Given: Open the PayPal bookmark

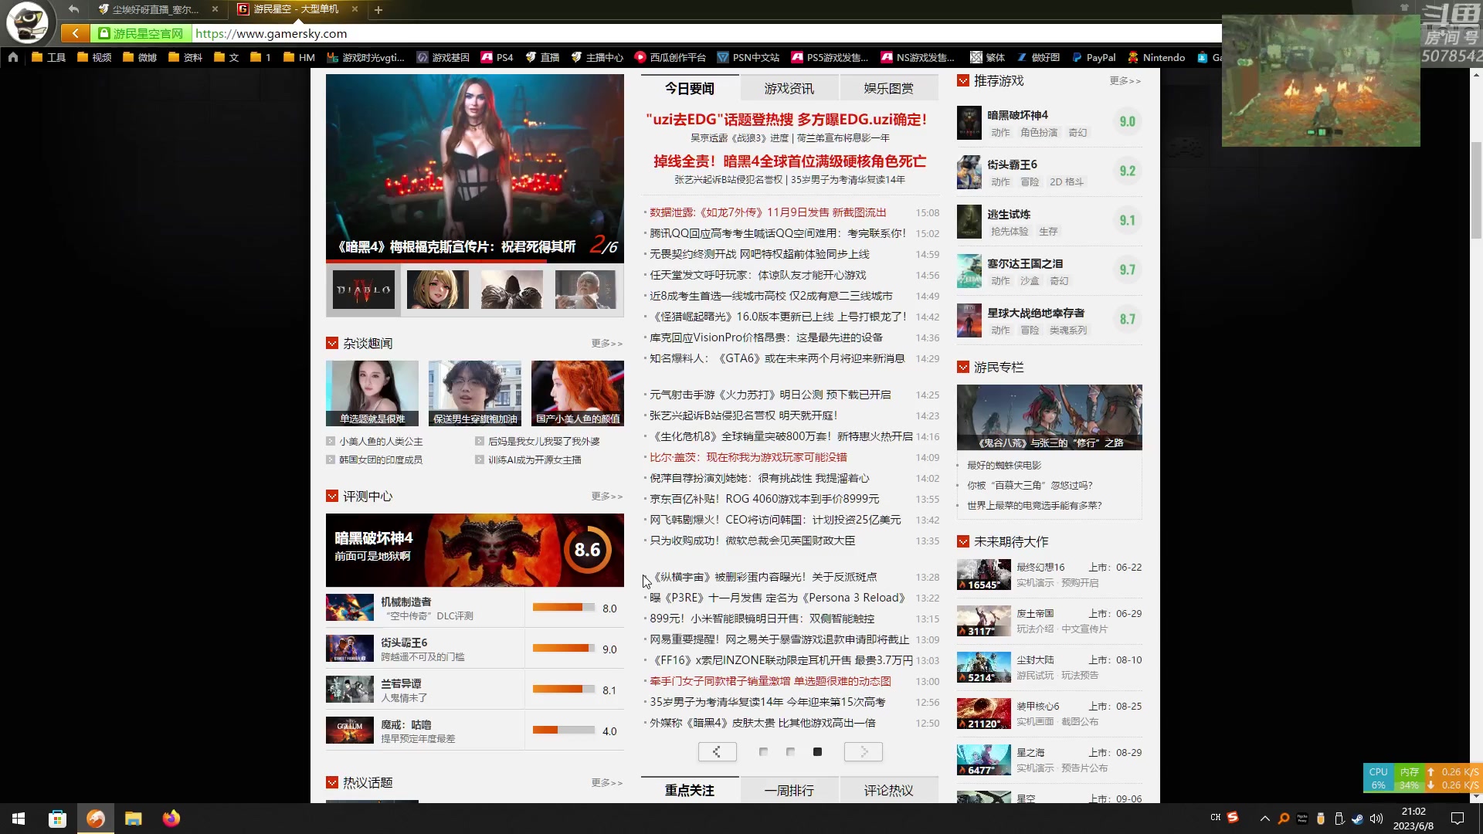Looking at the screenshot, I should click(x=1094, y=57).
